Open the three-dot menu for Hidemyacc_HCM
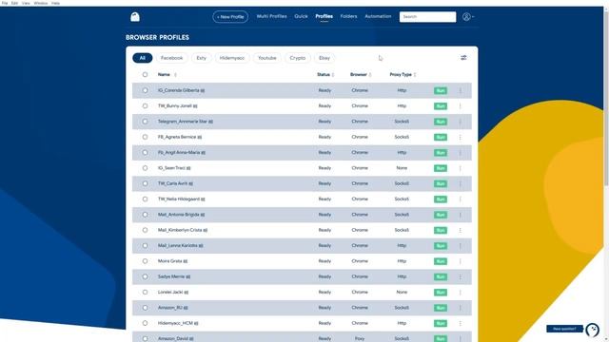 click(461, 323)
